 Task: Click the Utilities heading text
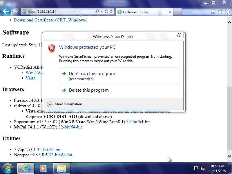pos(11,138)
